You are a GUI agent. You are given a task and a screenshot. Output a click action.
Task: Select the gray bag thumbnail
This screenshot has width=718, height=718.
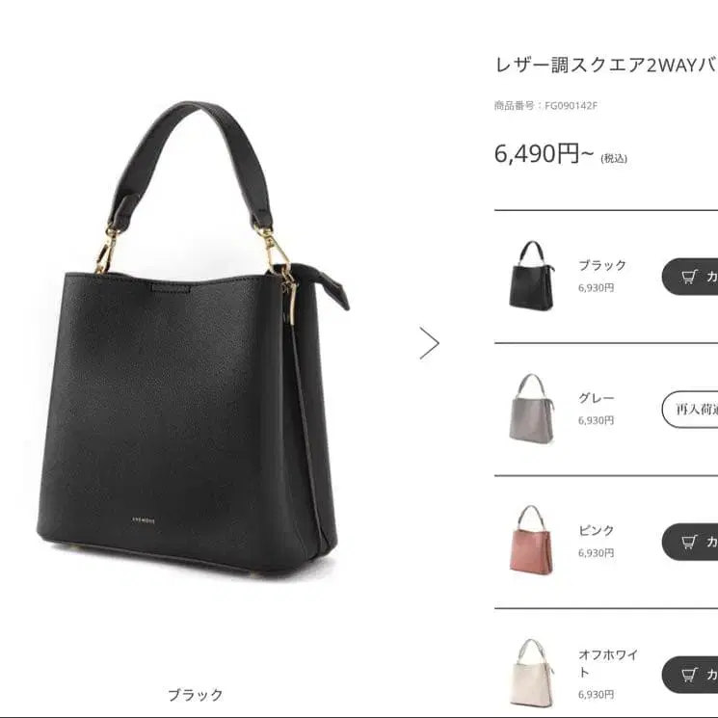(532, 409)
